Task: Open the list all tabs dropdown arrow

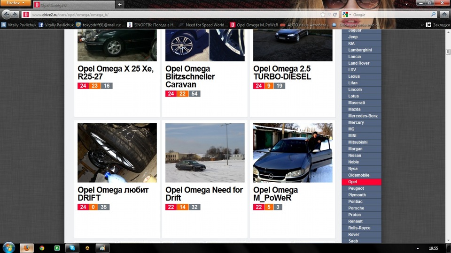Action: click(406, 4)
